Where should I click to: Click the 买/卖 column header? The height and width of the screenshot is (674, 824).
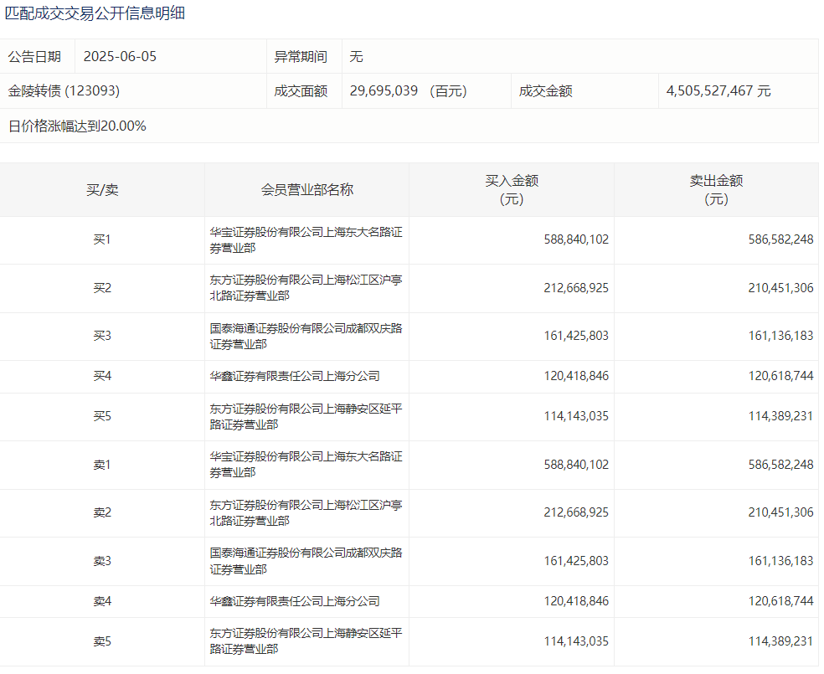(x=102, y=190)
